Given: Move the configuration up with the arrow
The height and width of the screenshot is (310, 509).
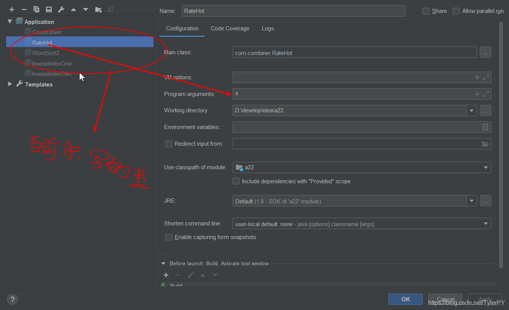Looking at the screenshot, I should (x=74, y=9).
